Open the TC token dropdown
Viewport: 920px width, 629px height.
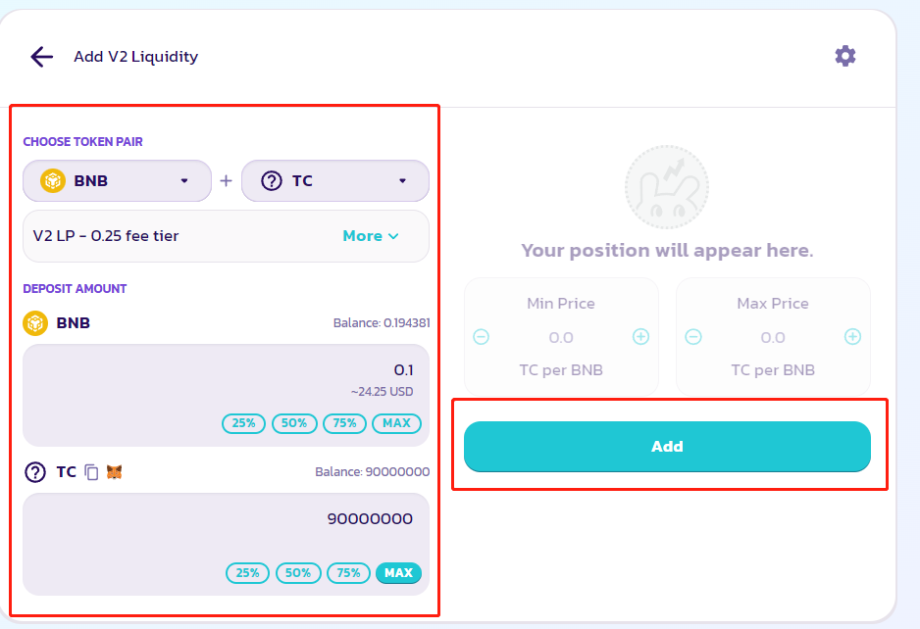click(x=334, y=181)
